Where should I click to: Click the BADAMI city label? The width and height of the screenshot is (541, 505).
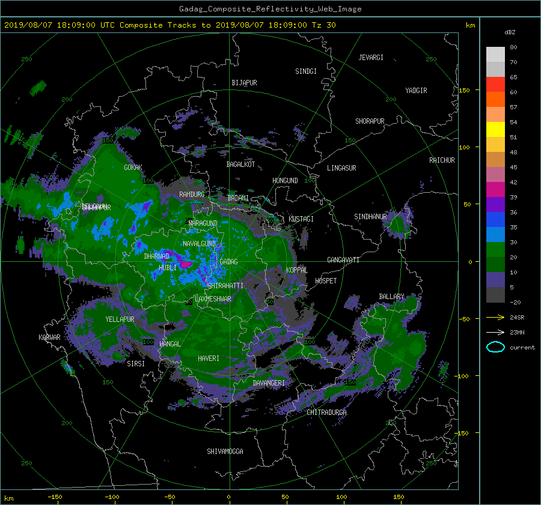pyautogui.click(x=238, y=198)
